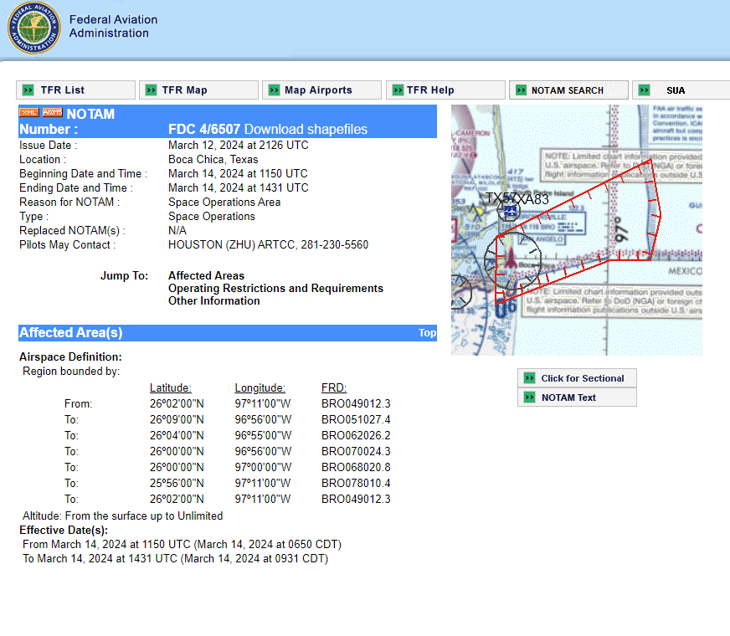Click the location value 'Boca Chica, Texas'
The width and height of the screenshot is (730, 636).
pos(213,159)
